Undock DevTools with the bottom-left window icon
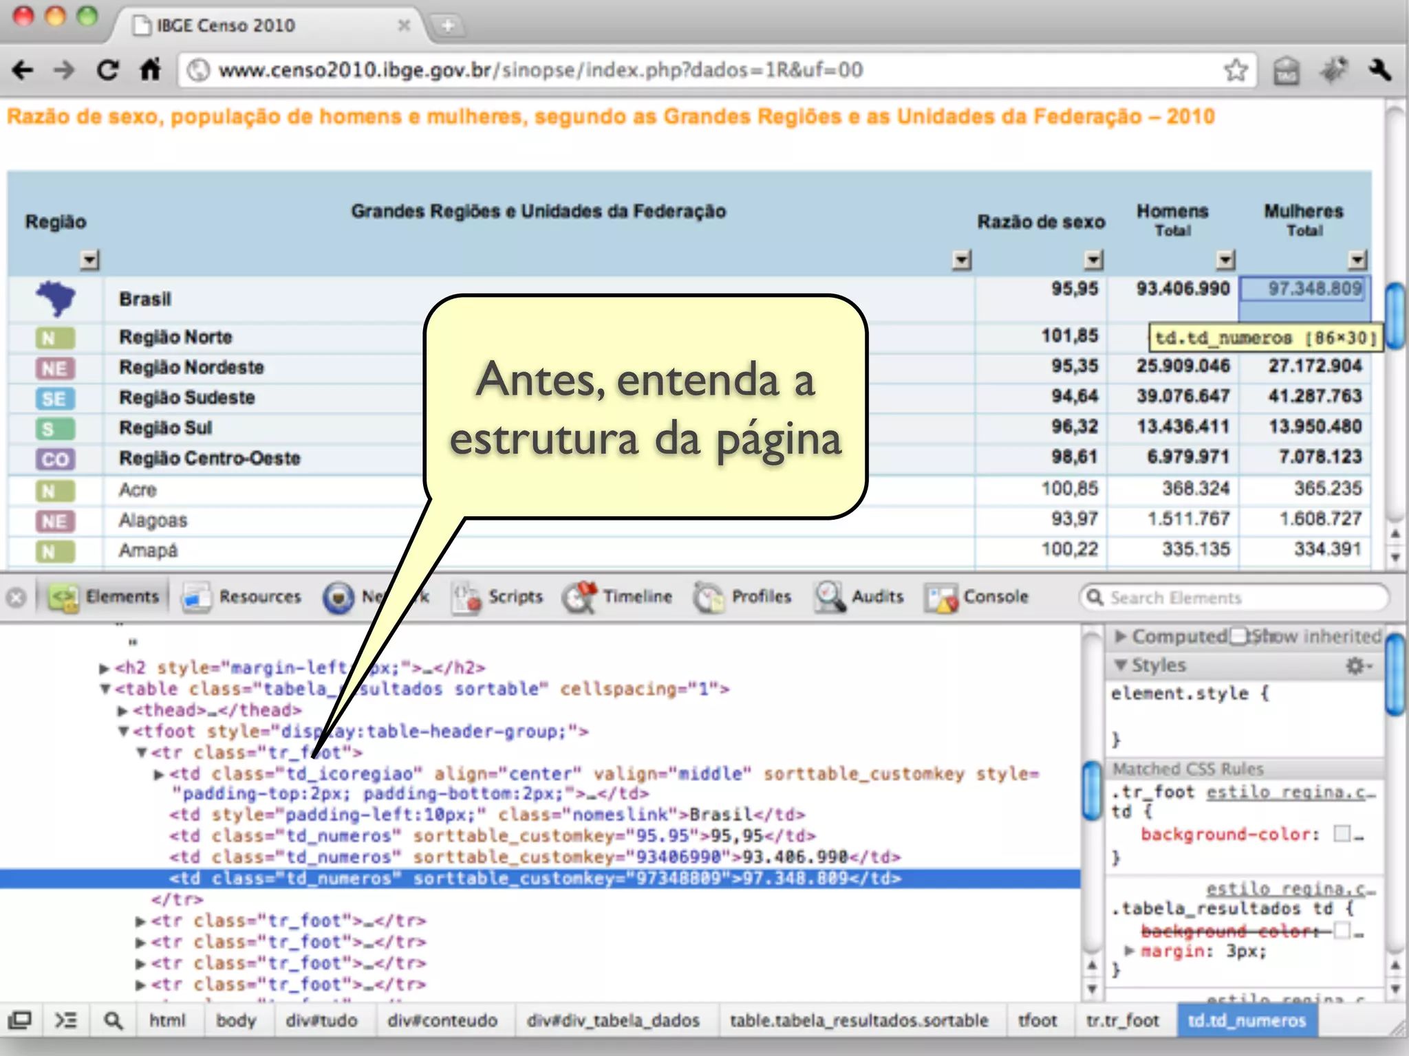Image resolution: width=1409 pixels, height=1056 pixels. pyautogui.click(x=20, y=1020)
